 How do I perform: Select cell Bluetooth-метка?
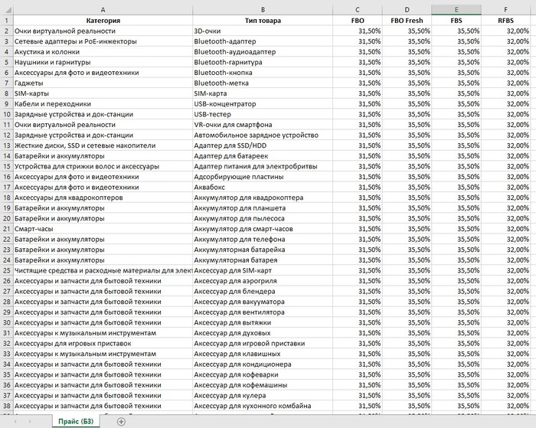pos(263,83)
